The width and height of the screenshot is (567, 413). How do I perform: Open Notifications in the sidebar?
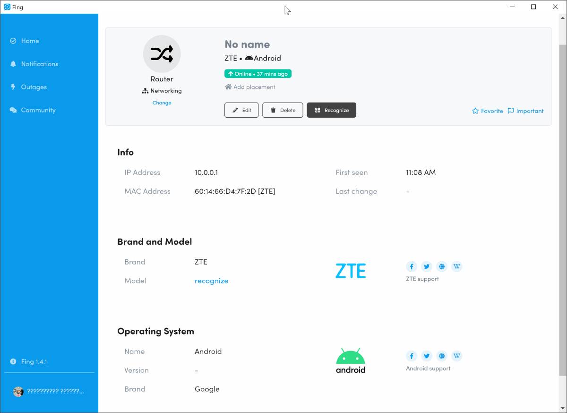coord(40,64)
